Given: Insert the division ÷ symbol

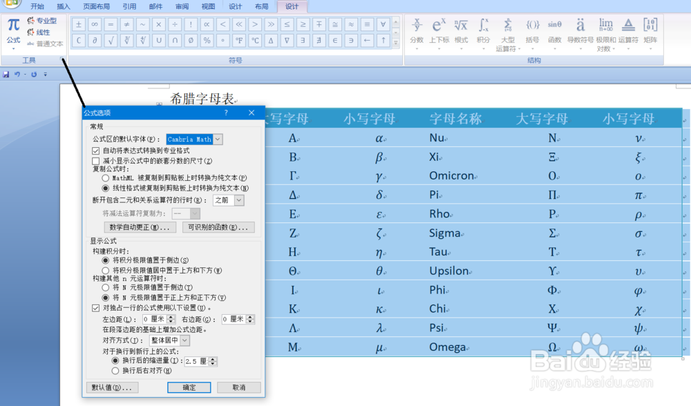Looking at the screenshot, I should 175,25.
